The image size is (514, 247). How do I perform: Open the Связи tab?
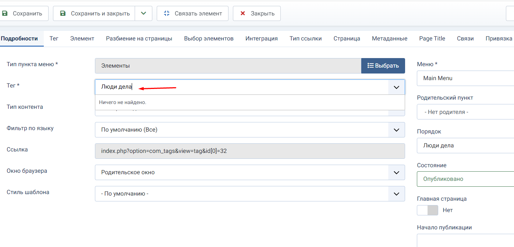click(x=465, y=38)
